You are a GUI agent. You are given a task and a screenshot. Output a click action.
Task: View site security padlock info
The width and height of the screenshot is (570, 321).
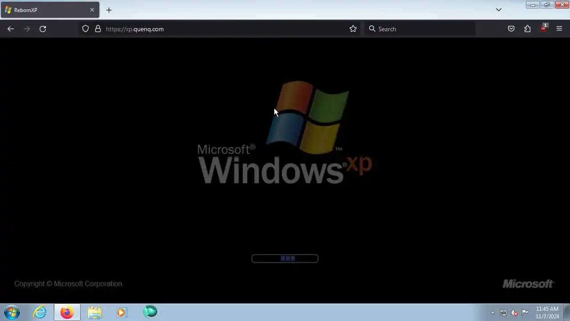pyautogui.click(x=98, y=29)
